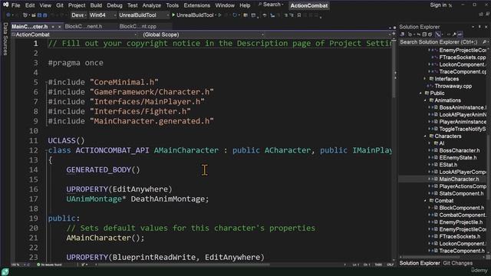
Task: Click the Save All toolbar icon
Action: 45,15
